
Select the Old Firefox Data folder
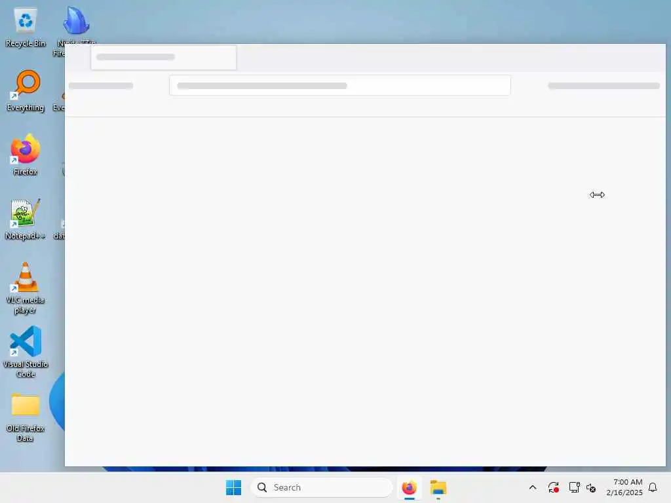tap(26, 417)
